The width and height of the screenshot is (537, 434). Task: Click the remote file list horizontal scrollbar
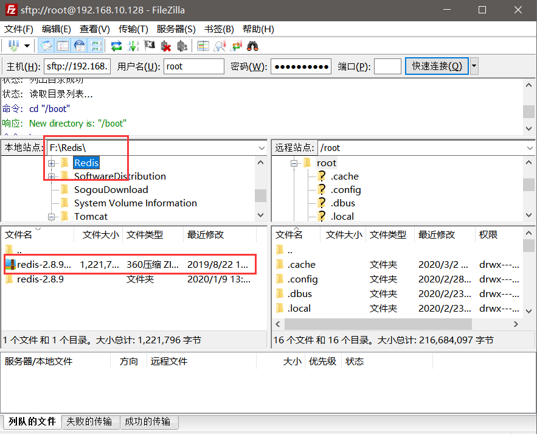point(378,324)
